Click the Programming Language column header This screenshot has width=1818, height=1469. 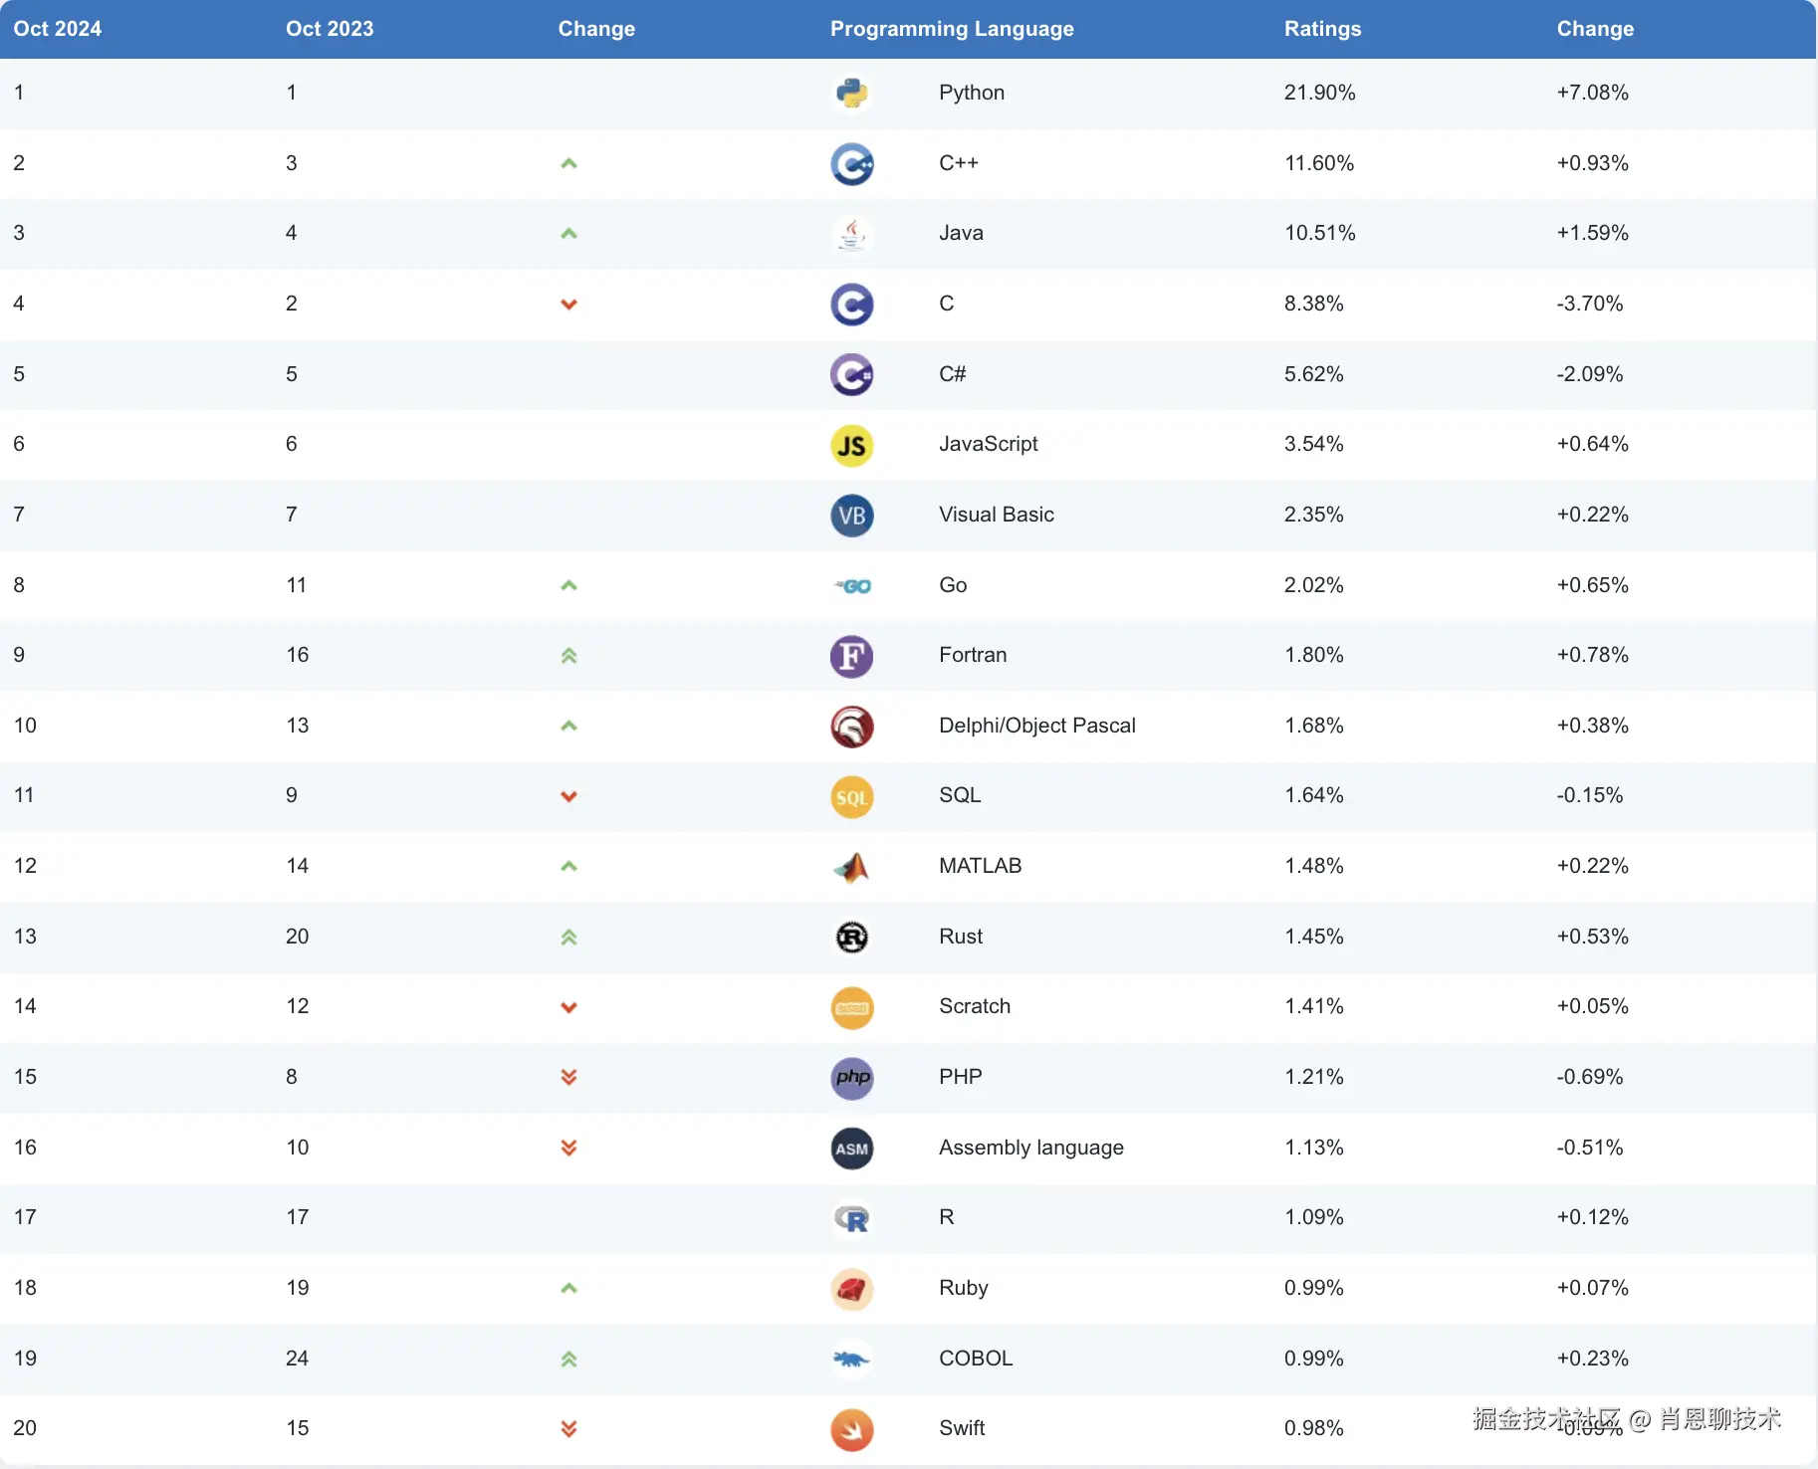click(951, 29)
